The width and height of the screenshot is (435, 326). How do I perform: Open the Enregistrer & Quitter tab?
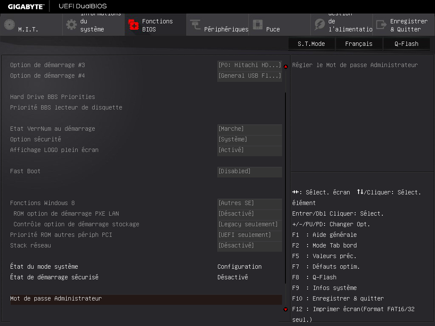click(x=404, y=25)
